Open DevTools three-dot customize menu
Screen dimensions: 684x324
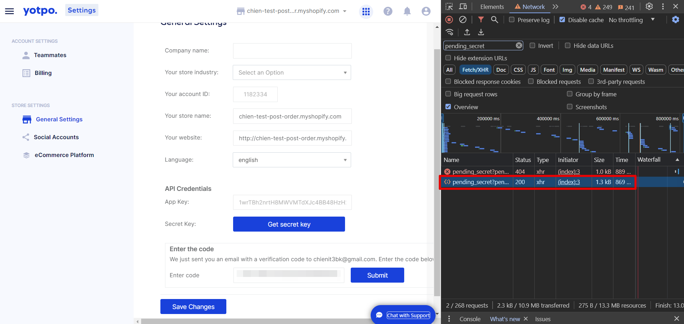pos(663,6)
